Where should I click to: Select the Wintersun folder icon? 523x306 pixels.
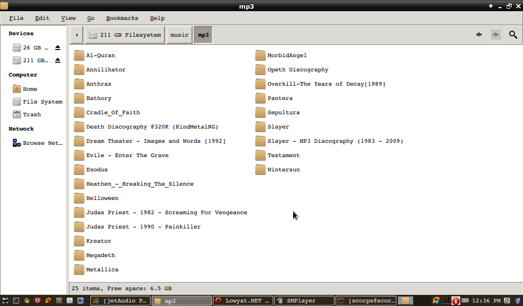(x=260, y=169)
